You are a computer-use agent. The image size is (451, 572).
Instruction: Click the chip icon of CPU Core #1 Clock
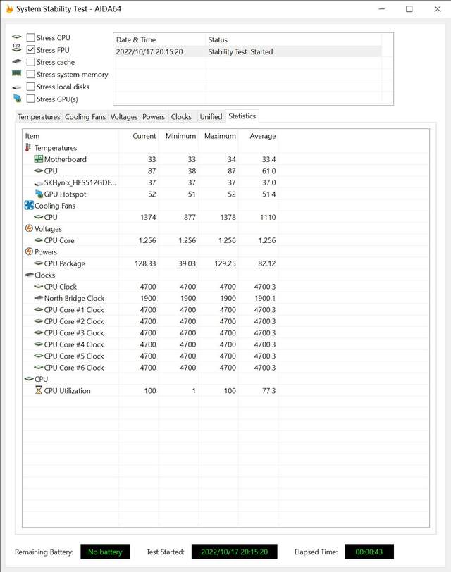38,309
